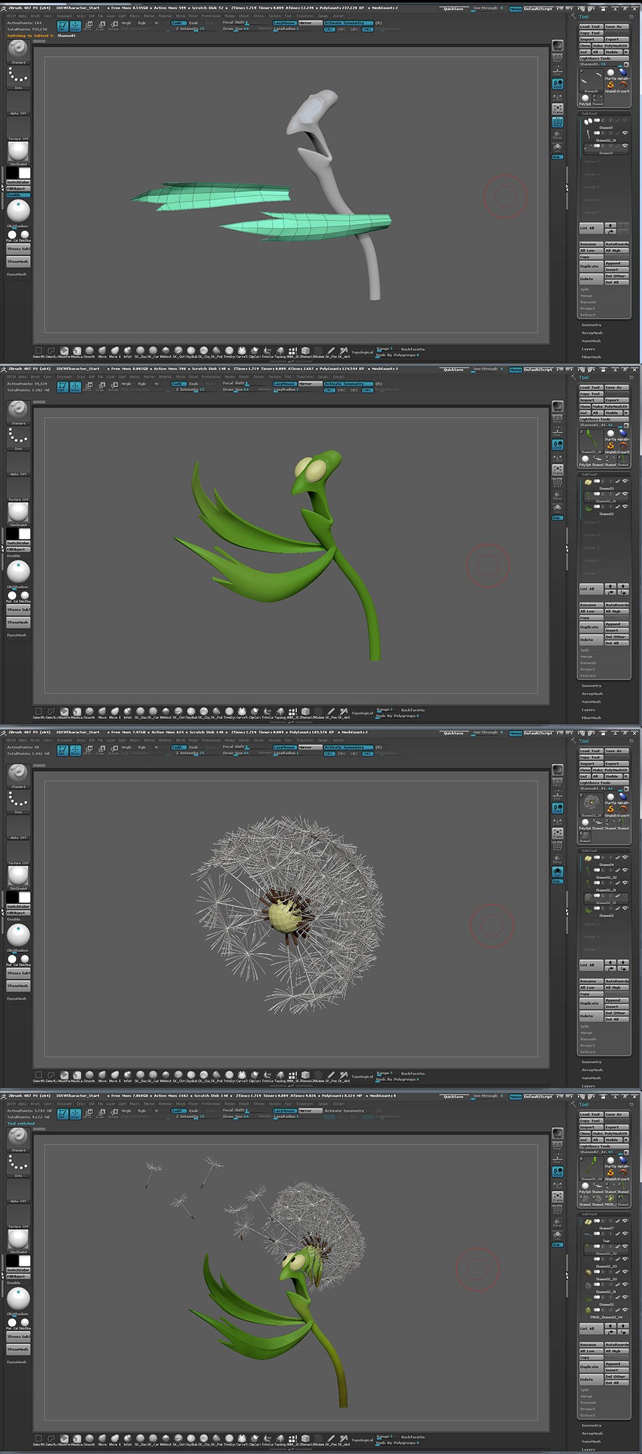Pick the PolySphere tool thumbnail in the grey-stem window
642x1454 pixels.
click(x=585, y=99)
